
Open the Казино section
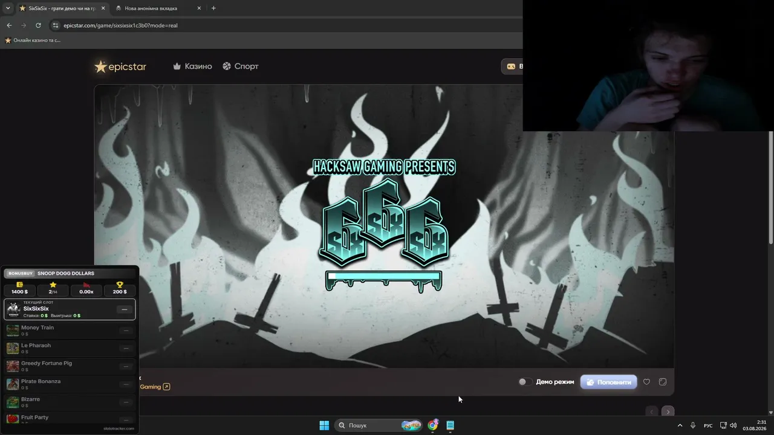[x=192, y=66]
